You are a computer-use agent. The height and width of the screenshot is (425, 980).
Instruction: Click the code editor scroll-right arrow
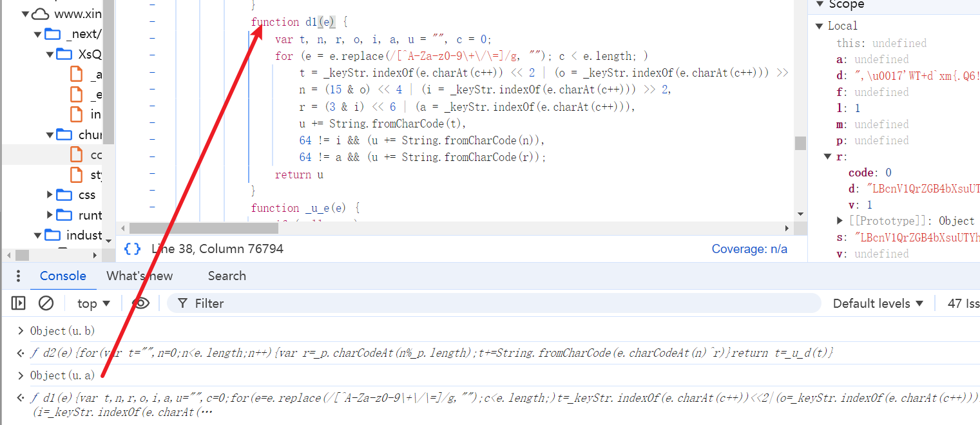(x=786, y=228)
